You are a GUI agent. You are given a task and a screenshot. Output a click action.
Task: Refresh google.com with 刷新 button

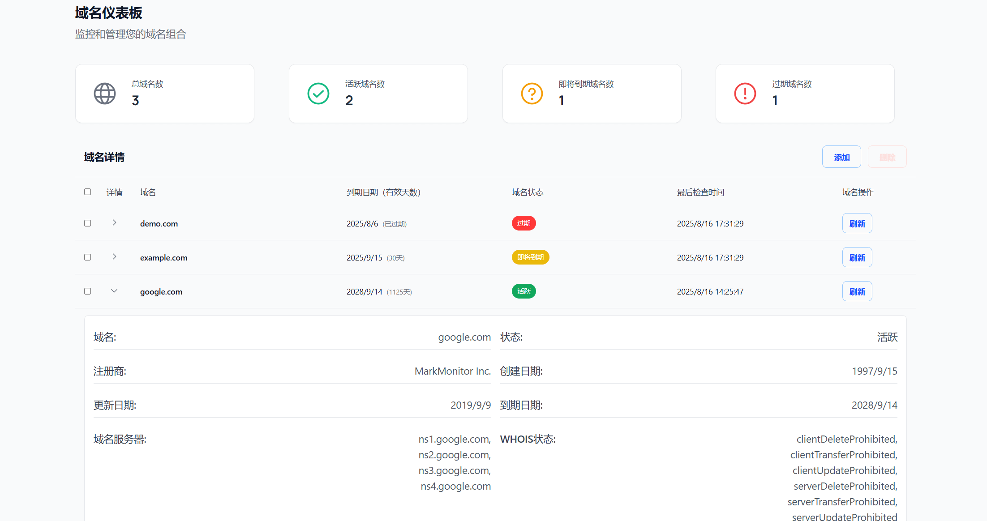(857, 291)
